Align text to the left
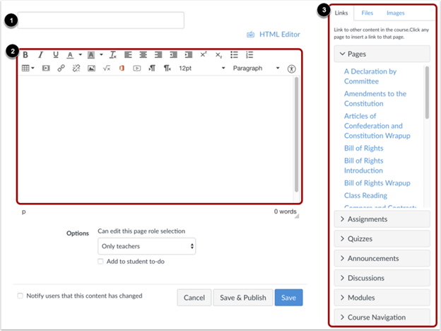The image size is (441, 331). [128, 54]
